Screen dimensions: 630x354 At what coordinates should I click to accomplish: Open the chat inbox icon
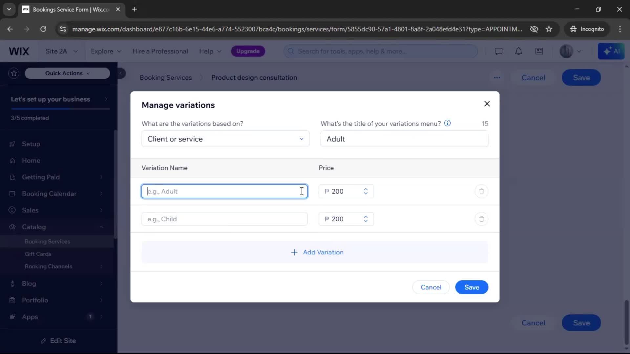click(x=498, y=51)
